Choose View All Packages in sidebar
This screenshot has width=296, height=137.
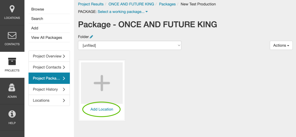coord(47,37)
